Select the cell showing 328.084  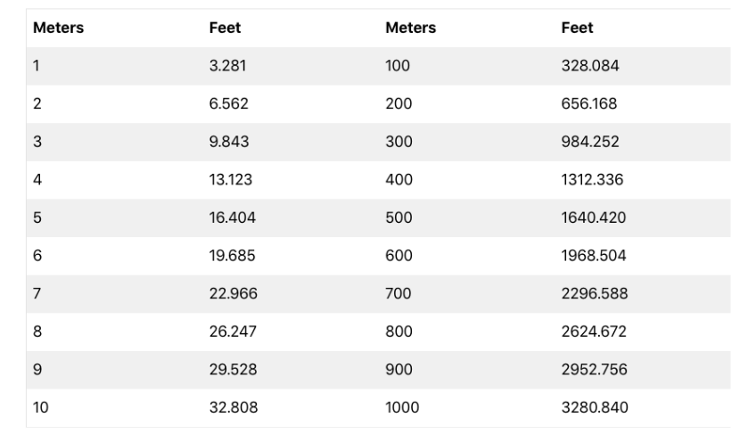(588, 66)
